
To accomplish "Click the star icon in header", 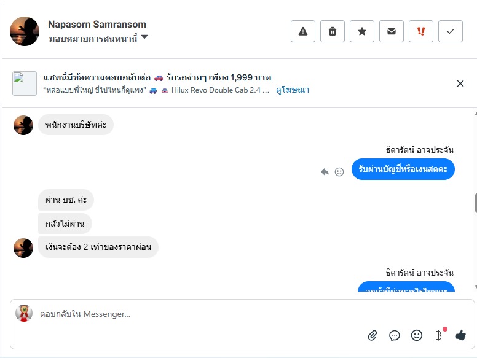I will point(362,31).
